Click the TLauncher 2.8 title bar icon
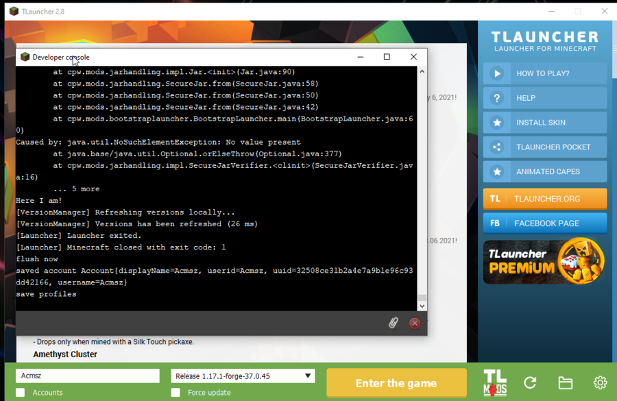Viewport: 617px width, 401px height. click(x=14, y=12)
